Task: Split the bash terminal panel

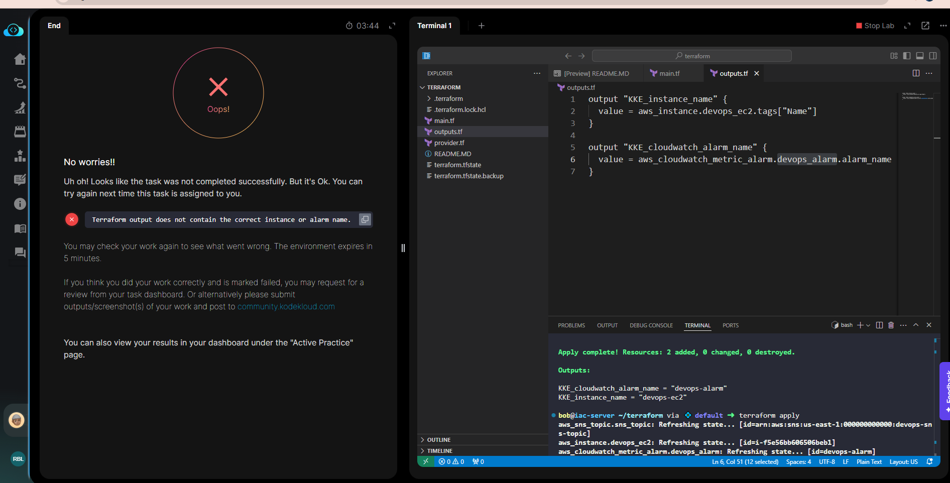Action: point(879,325)
